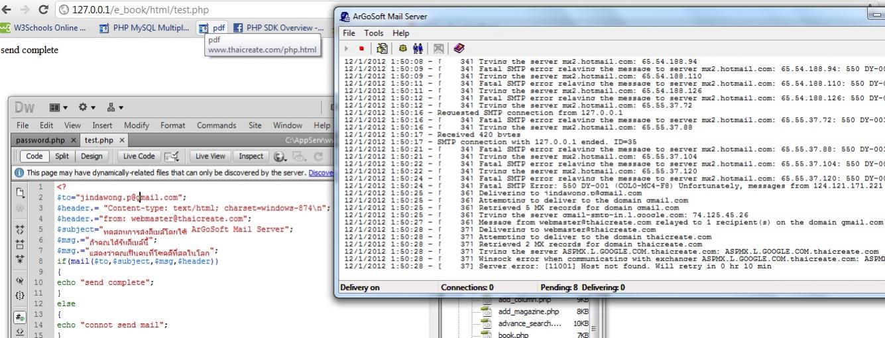Switch to Code view in Dreamweaver
The width and height of the screenshot is (885, 338).
tap(34, 156)
